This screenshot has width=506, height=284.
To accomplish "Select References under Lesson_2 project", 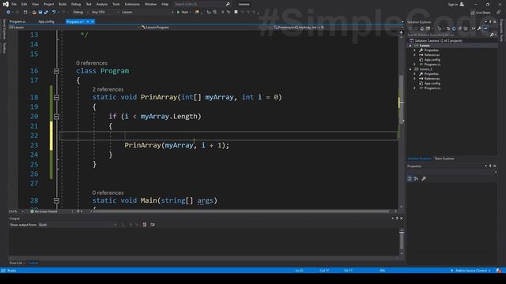I will click(x=432, y=79).
